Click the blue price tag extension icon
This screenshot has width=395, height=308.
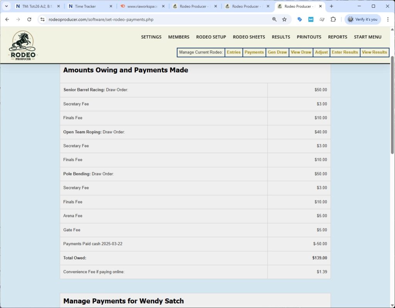[300, 19]
